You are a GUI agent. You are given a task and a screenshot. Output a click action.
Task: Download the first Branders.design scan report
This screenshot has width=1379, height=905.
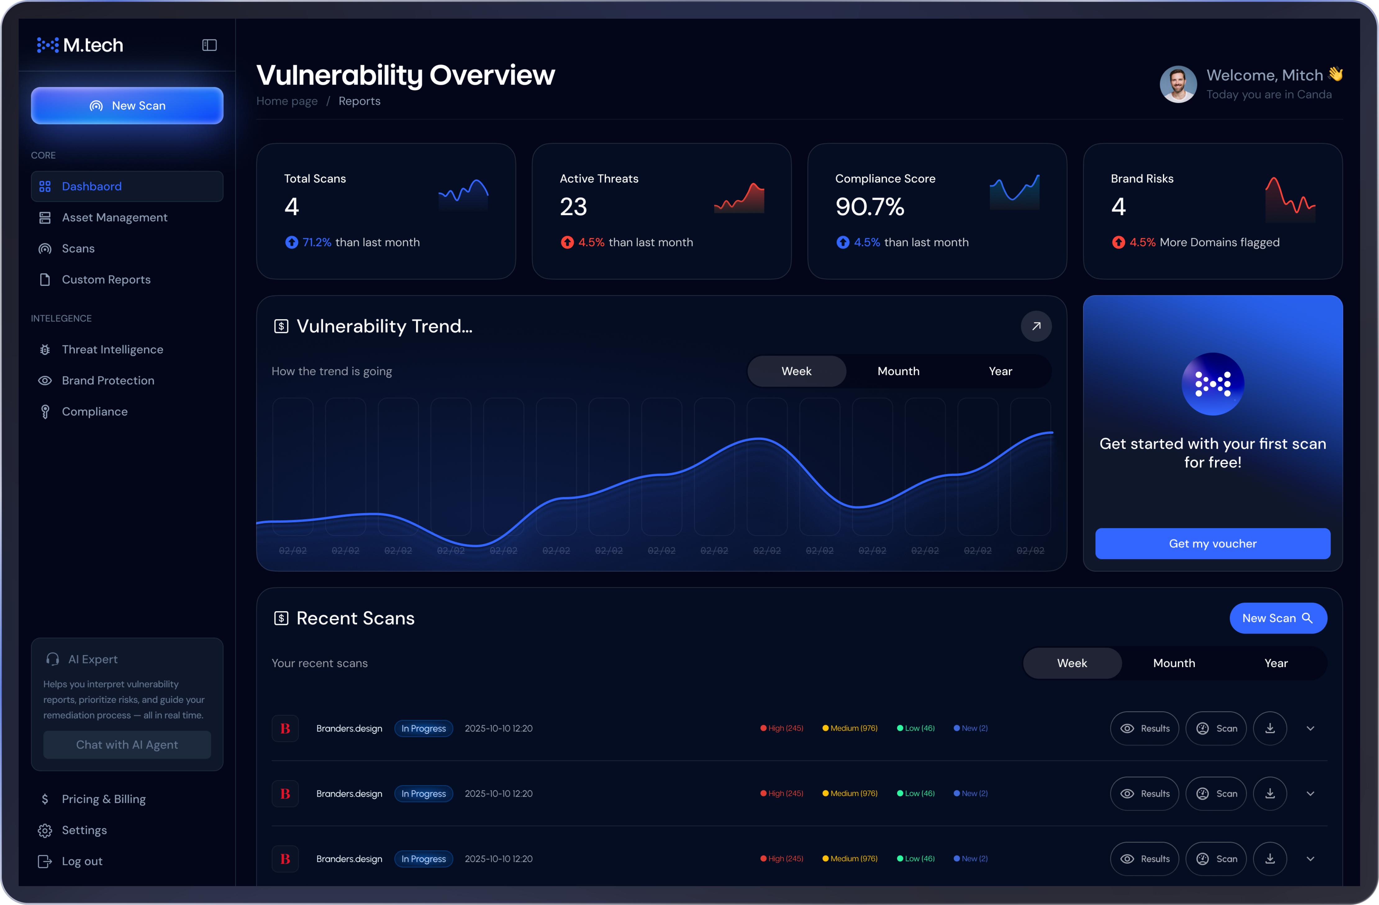(1269, 728)
